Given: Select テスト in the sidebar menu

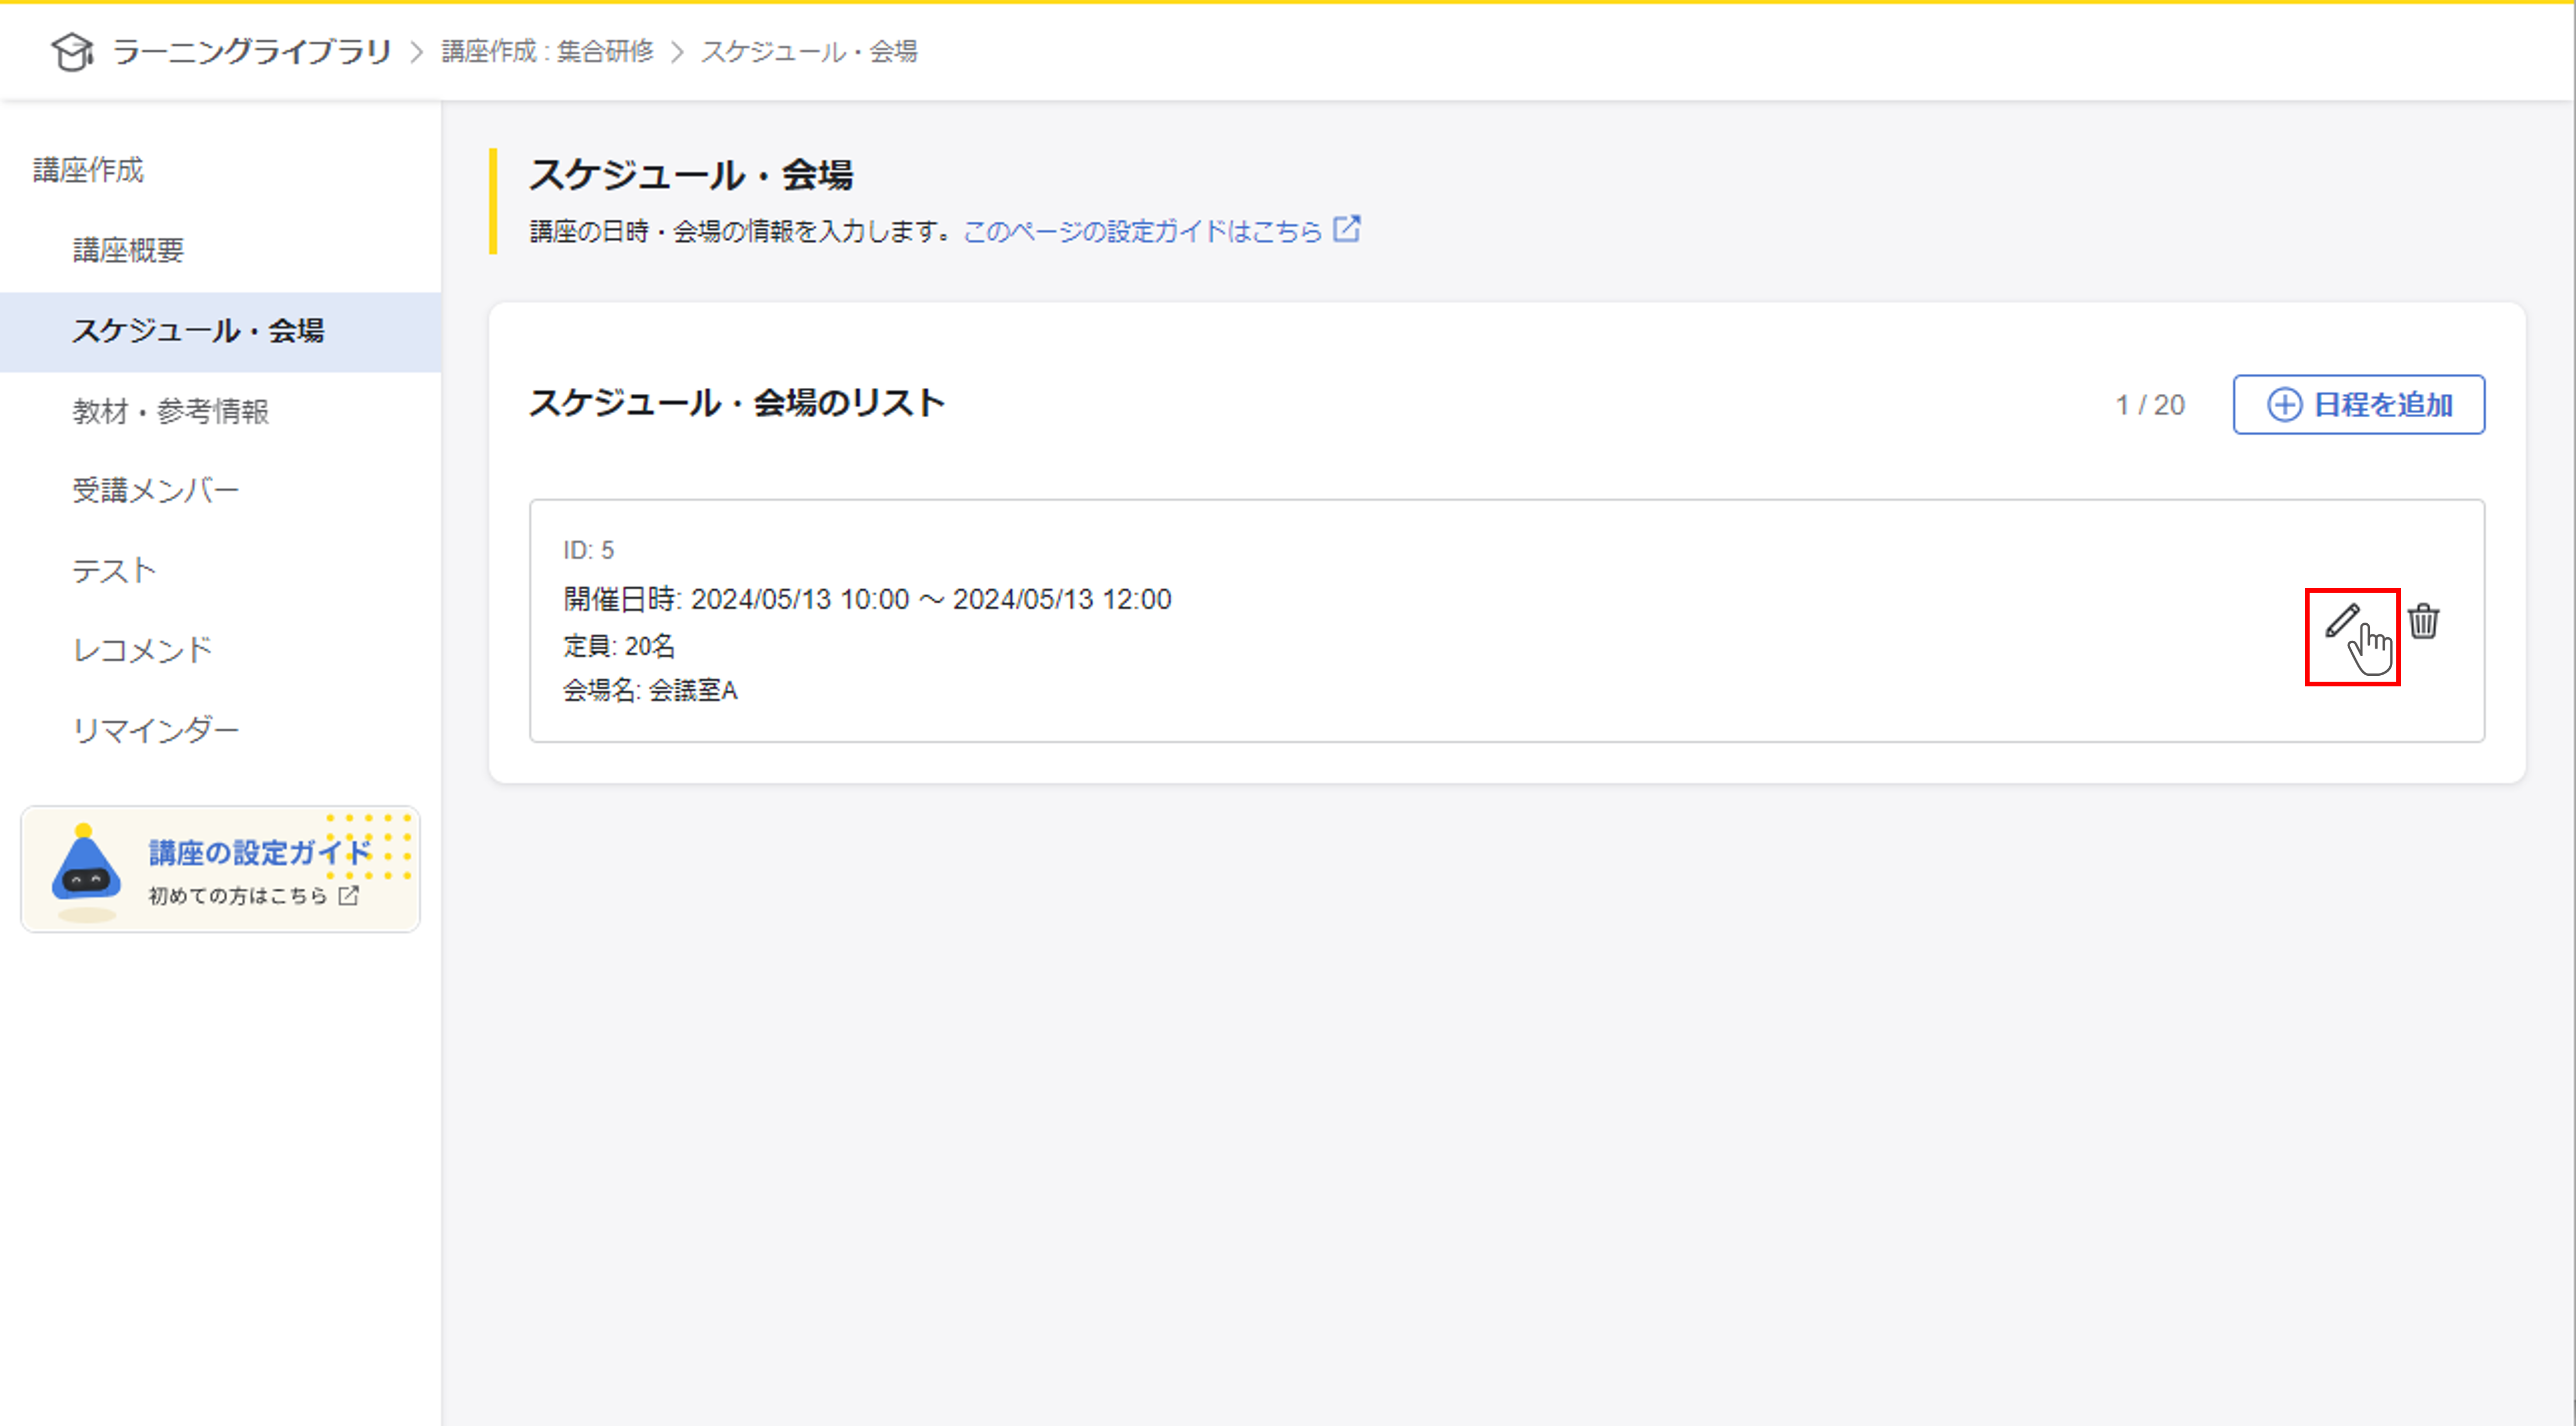Looking at the screenshot, I should pos(114,571).
